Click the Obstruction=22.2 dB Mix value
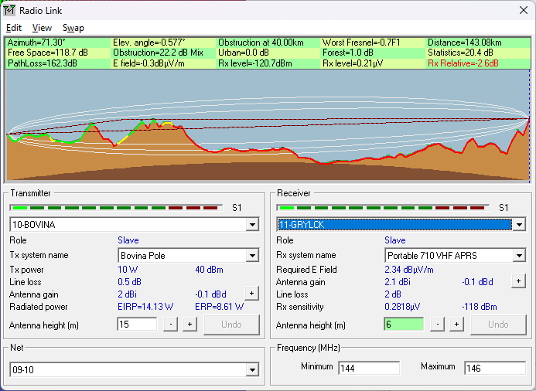This screenshot has height=391, width=536. [158, 53]
